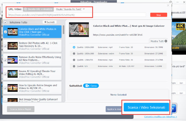Click the Insane AI Upscaling list thumbnail
Screen dimensions: 186x121
tap(13, 74)
